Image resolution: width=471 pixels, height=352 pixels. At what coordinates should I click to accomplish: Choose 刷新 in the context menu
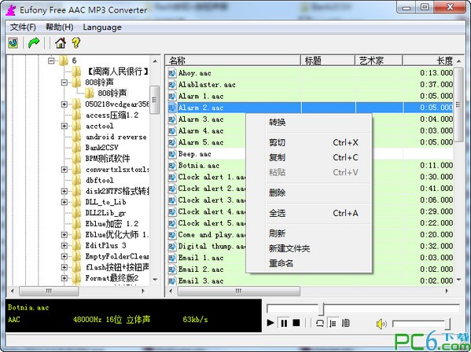point(309,233)
